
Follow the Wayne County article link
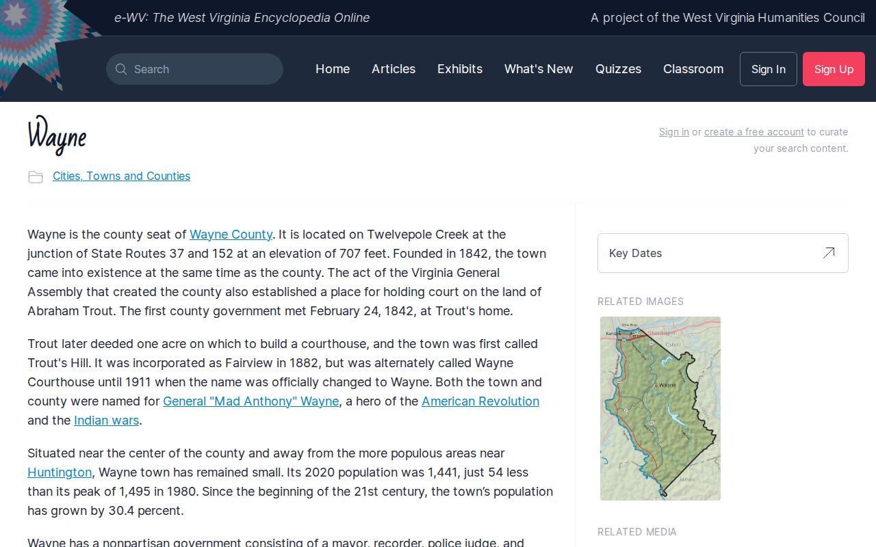tap(231, 234)
